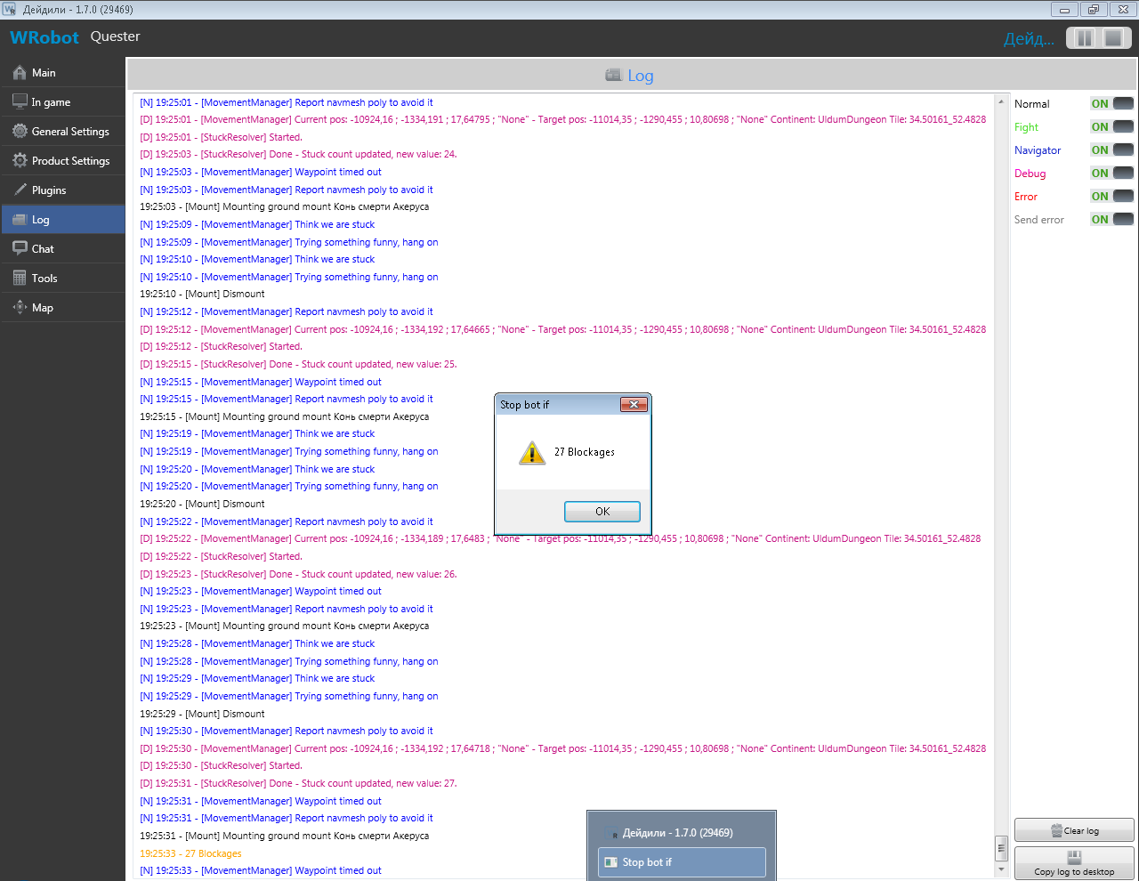Screen dimensions: 1139x881
Task: Toggle the Navigator log switch
Action: pos(1112,150)
